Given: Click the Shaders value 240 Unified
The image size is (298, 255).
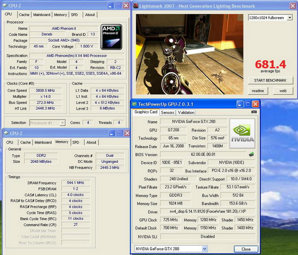Looking at the screenshot, I should [x=178, y=179].
